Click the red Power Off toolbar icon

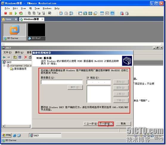(x=5, y=13)
